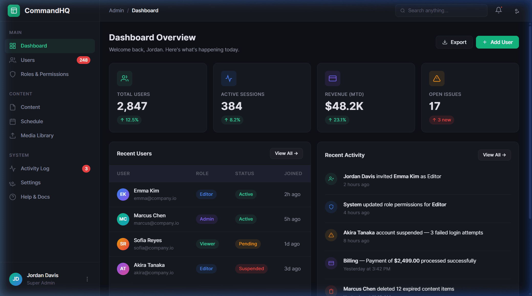Screen dimensions: 532x296
Task: View all recent users
Action: coord(286,153)
